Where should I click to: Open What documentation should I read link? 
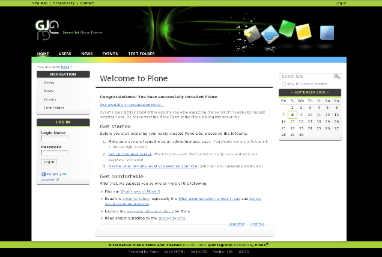(209, 199)
